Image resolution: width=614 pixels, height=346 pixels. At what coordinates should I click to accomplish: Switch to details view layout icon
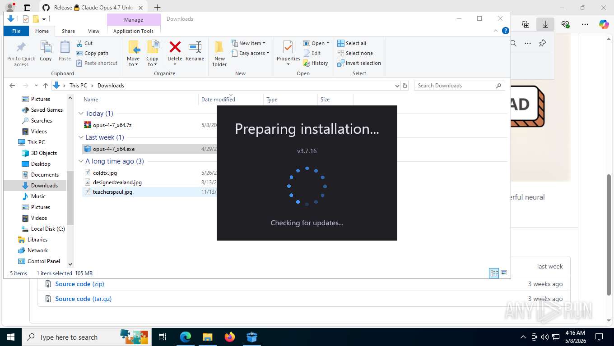point(494,273)
